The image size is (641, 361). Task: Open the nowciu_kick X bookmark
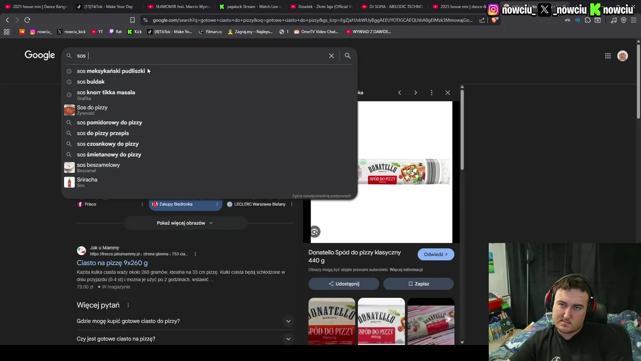[71, 32]
